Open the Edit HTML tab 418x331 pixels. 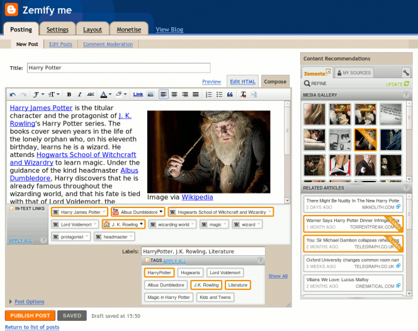coord(242,81)
